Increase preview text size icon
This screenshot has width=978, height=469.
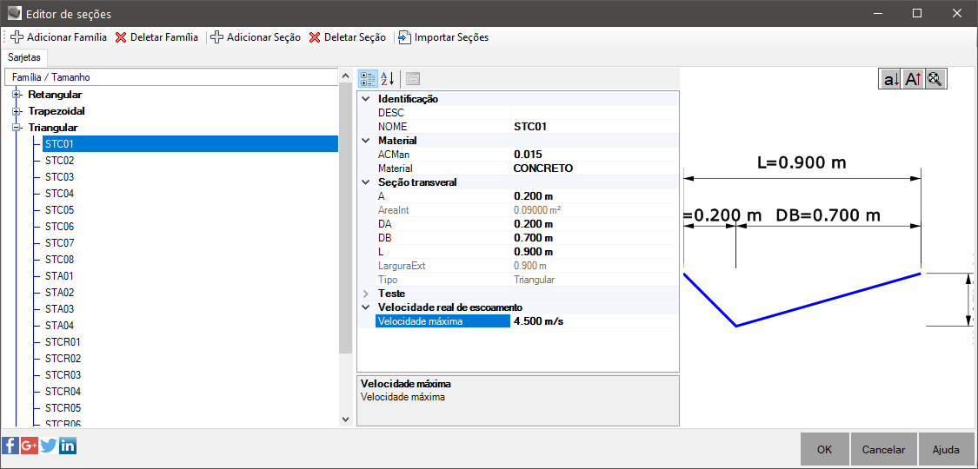(x=913, y=79)
